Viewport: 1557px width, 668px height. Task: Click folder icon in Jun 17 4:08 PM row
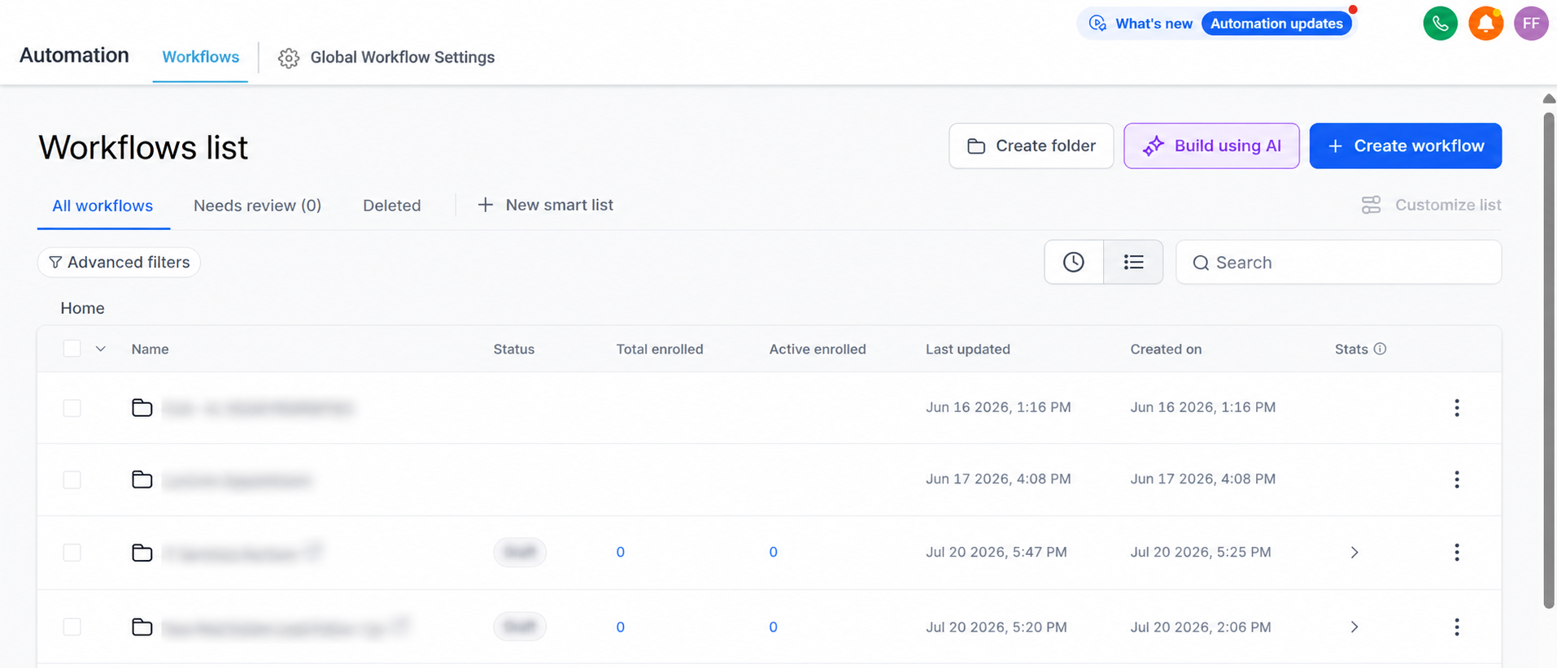[x=142, y=479]
